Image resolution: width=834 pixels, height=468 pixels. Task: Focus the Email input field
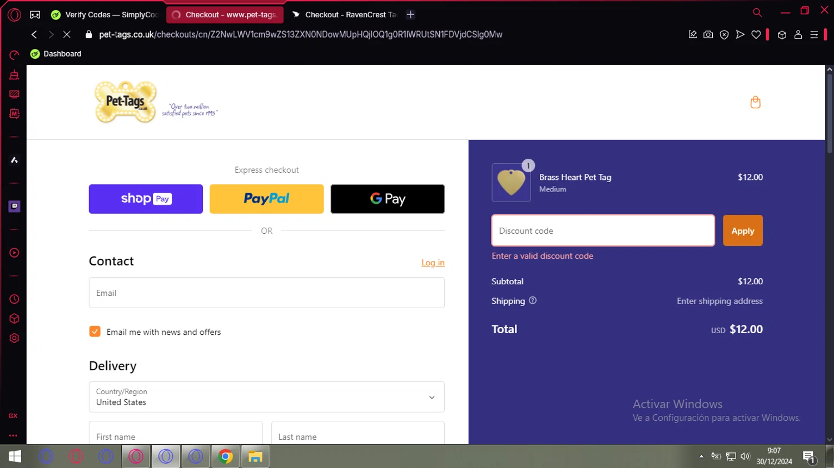point(267,293)
